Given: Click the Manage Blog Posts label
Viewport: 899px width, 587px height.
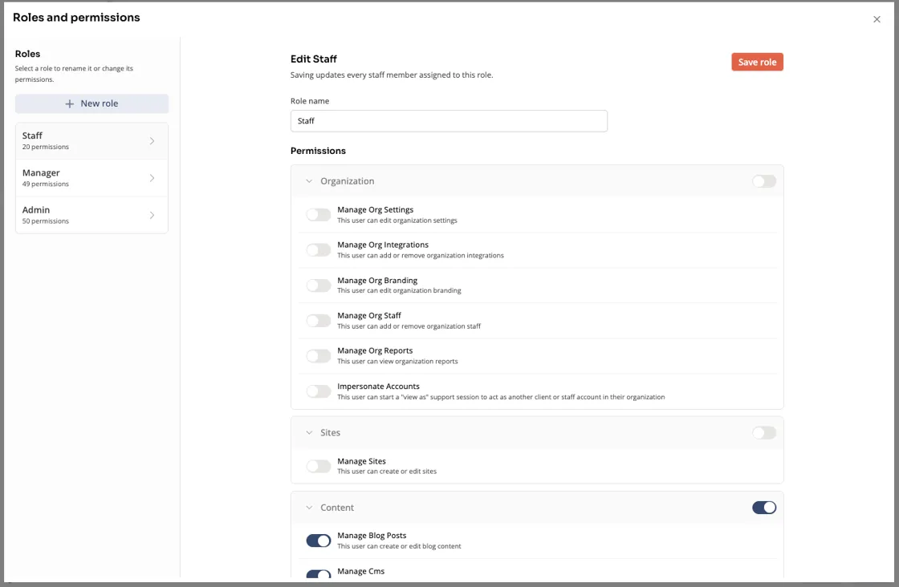Looking at the screenshot, I should pyautogui.click(x=372, y=536).
